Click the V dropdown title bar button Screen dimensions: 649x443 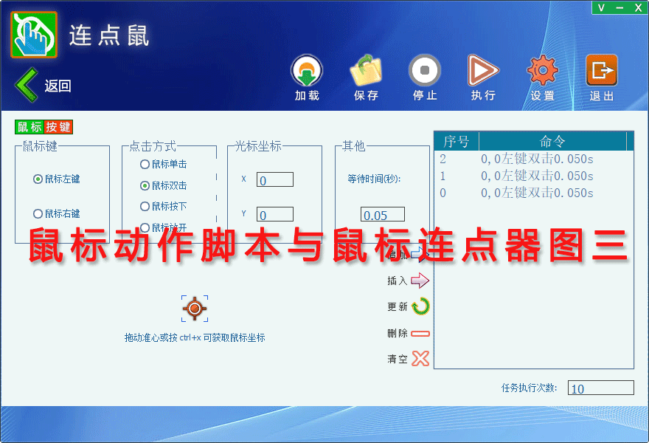coord(601,7)
